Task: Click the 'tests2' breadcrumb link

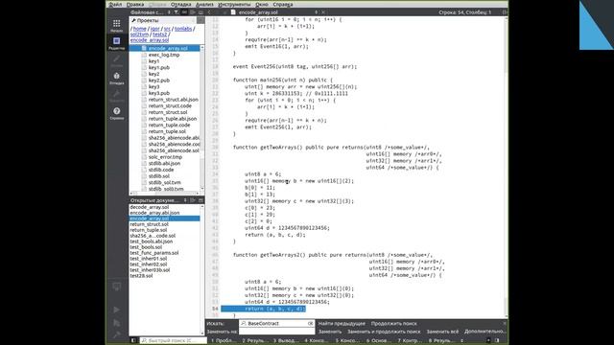Action: [x=160, y=34]
